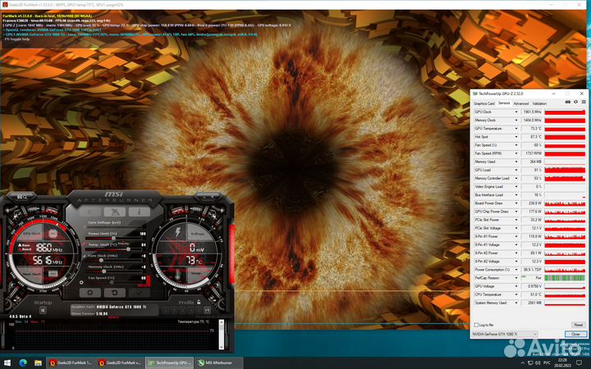
Task: Click the Fan Speed slider in Afterburner
Action: click(112, 282)
